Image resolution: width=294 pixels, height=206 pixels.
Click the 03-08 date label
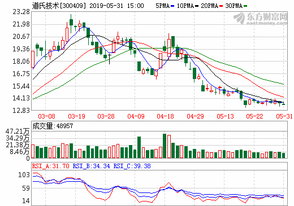pyautogui.click(x=46, y=116)
